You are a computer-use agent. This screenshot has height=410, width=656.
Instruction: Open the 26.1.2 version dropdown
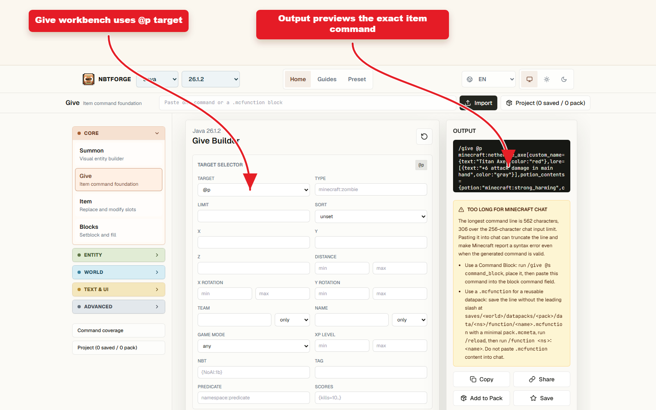coord(211,79)
